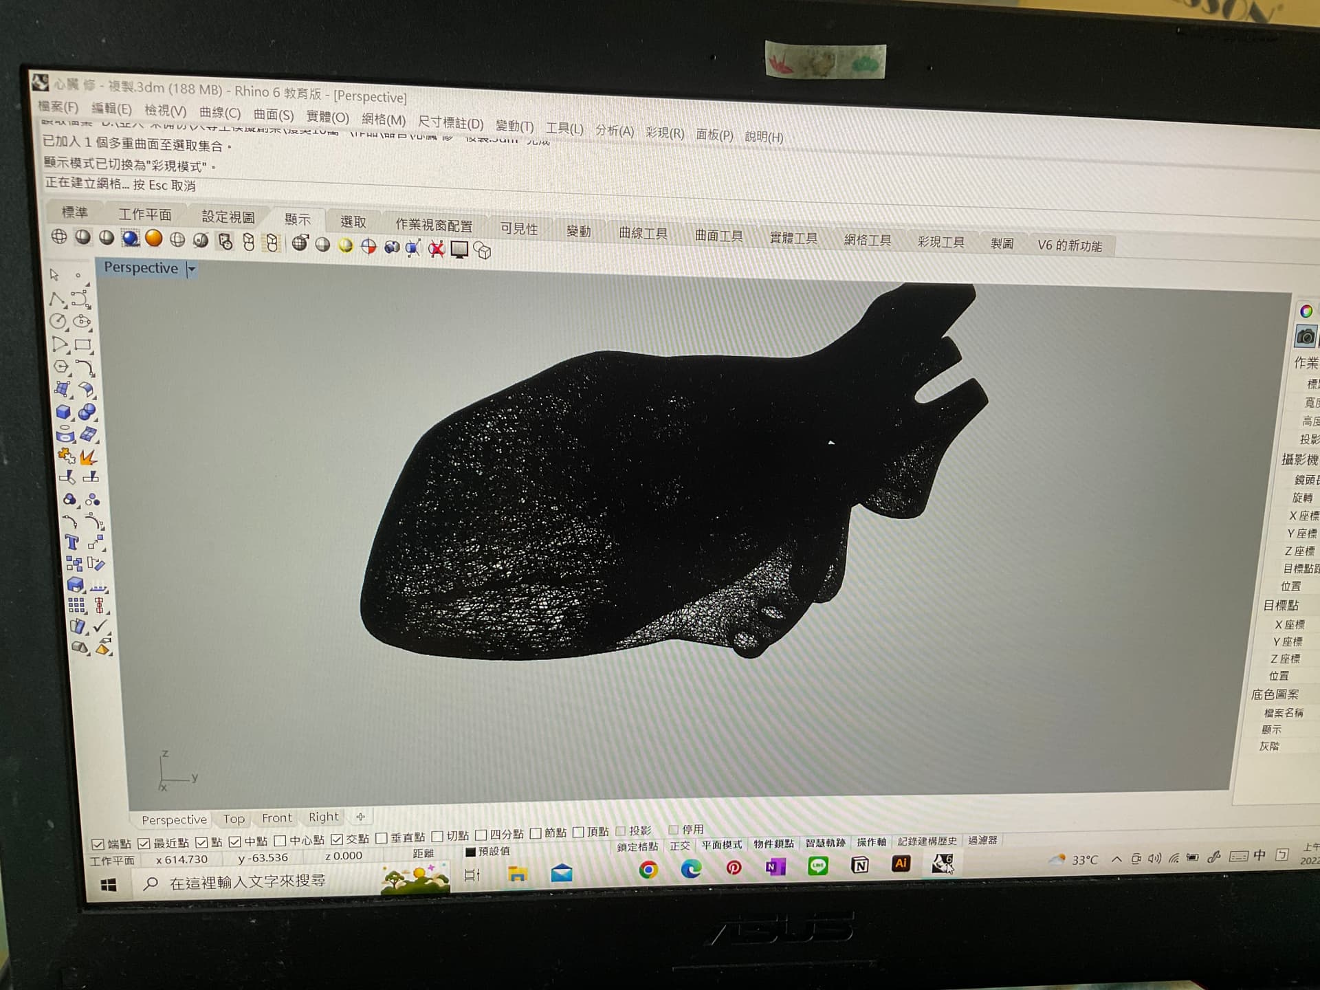
Task: Enable the 垂直點 osnap checkbox
Action: [x=382, y=839]
